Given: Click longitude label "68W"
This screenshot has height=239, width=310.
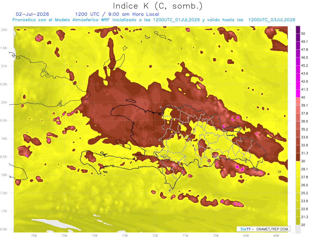Looking at the screenshot, I should (x=276, y=235).
